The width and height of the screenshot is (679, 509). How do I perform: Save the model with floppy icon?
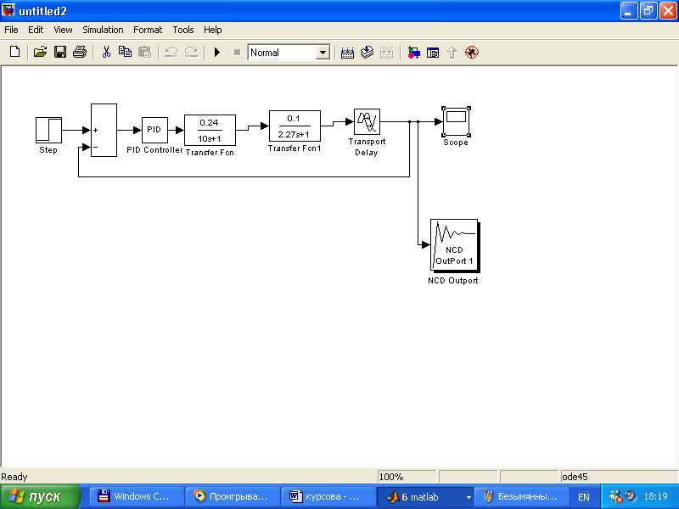[59, 53]
